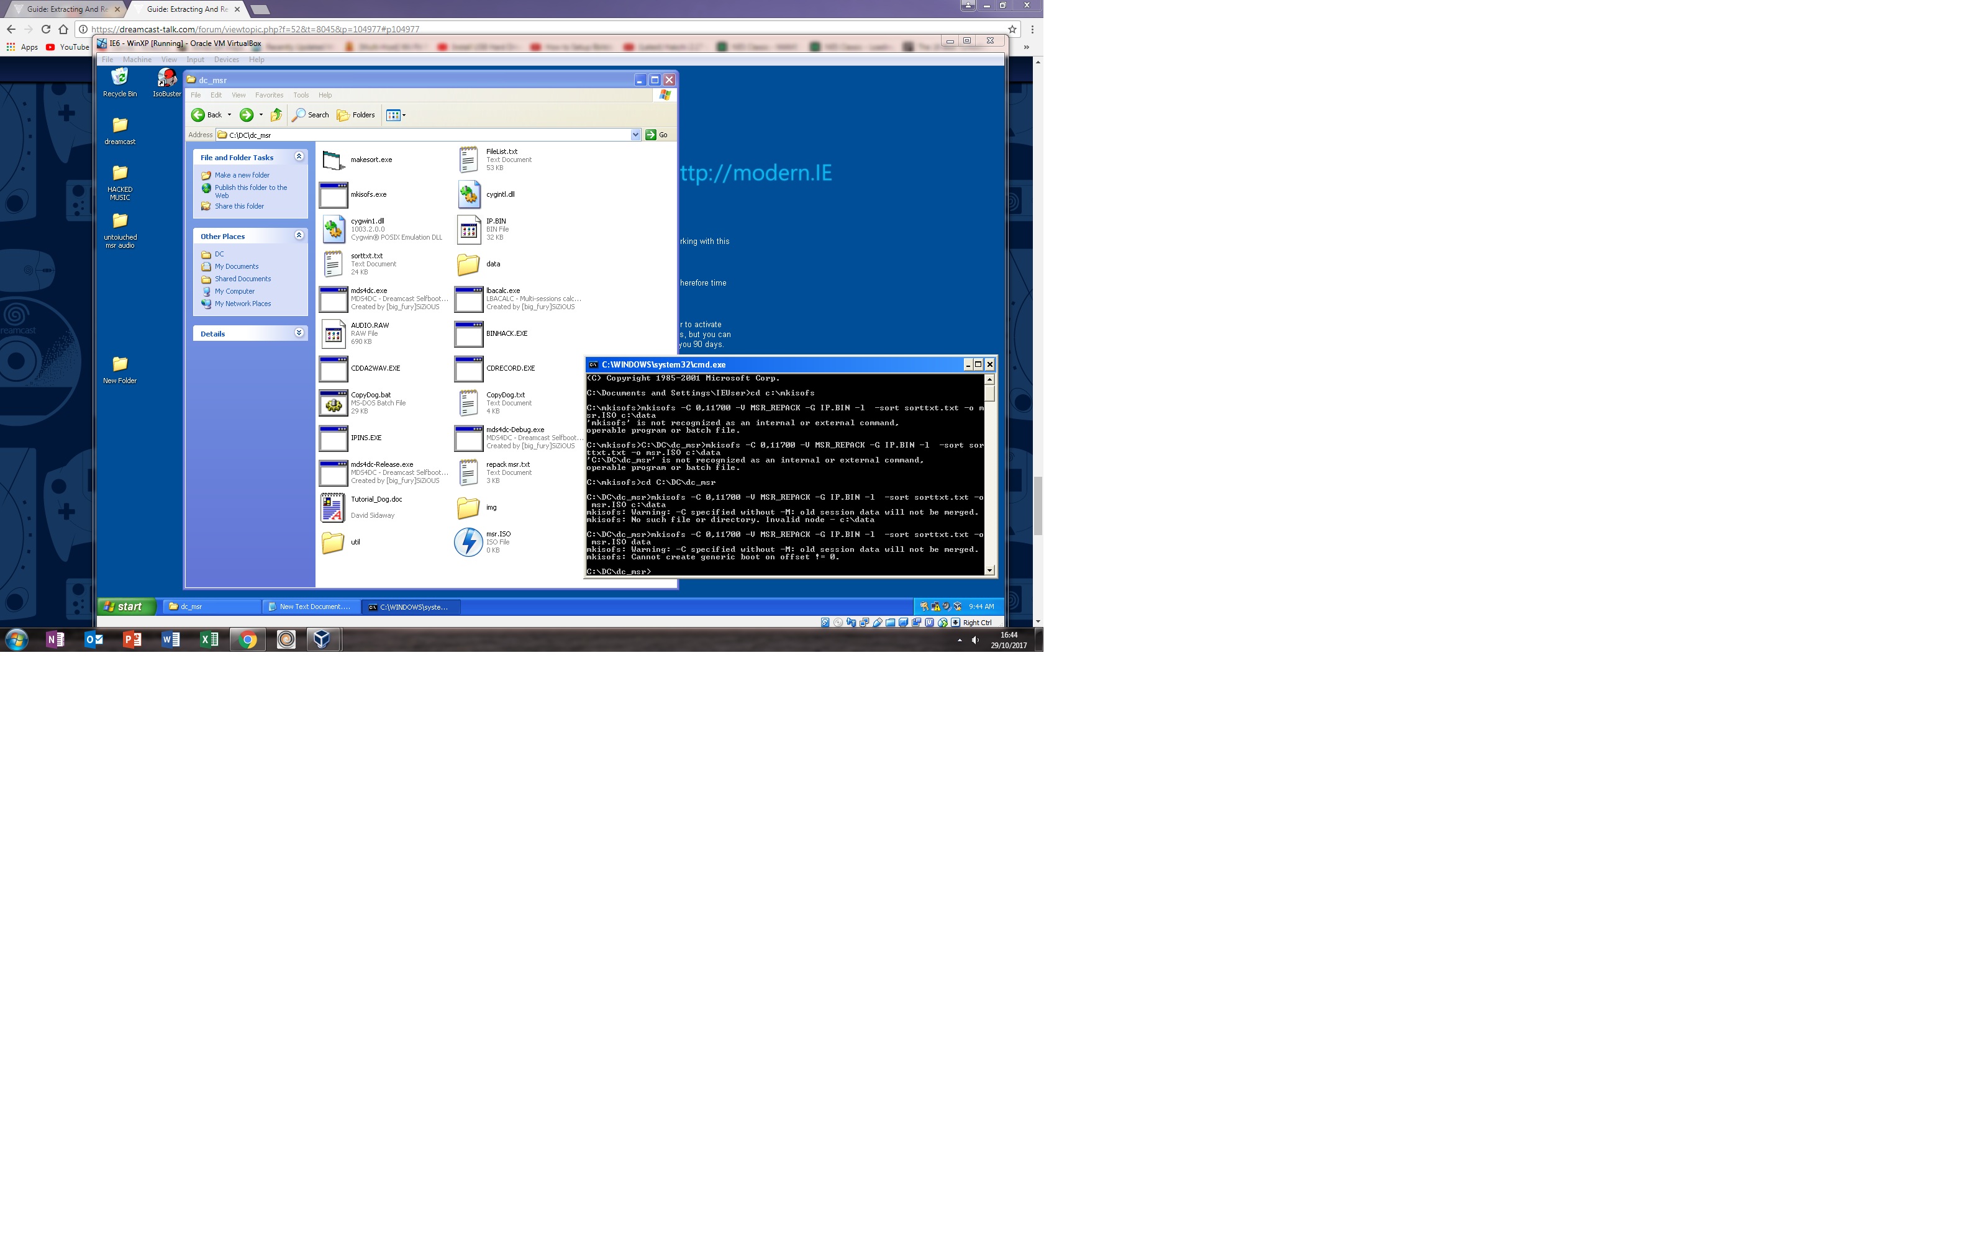The height and width of the screenshot is (1254, 1980).
Task: Click the address field showing C:\DC\dc_msr
Action: pyautogui.click(x=424, y=135)
